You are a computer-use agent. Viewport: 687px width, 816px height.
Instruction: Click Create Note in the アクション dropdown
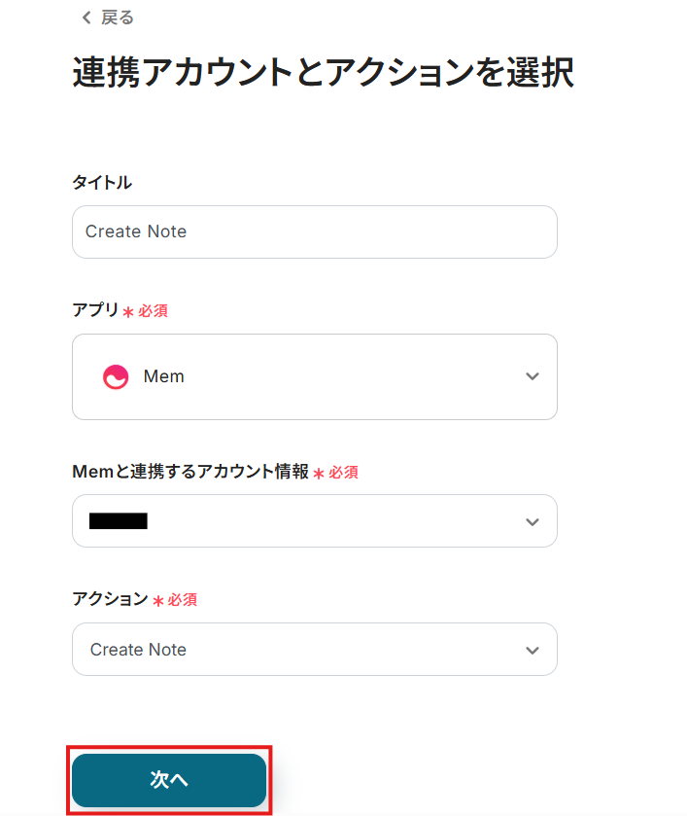coord(138,650)
